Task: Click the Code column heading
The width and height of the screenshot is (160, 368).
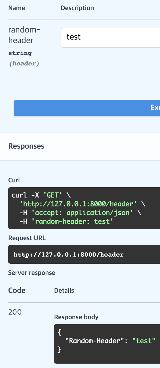Action: coord(17,290)
